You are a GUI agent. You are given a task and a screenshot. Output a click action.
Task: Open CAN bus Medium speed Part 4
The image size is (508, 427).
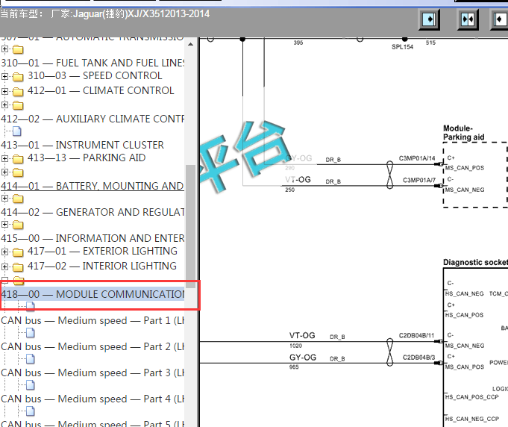(92, 399)
